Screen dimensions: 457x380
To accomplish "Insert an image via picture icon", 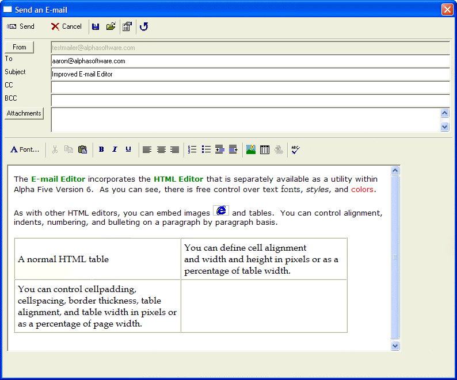I will coord(251,149).
